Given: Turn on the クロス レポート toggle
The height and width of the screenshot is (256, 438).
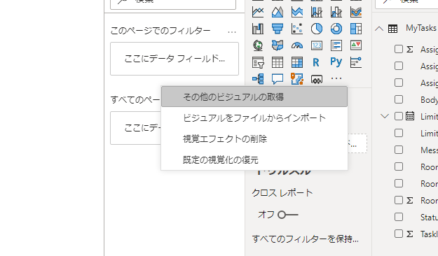Looking at the screenshot, I should [288, 215].
